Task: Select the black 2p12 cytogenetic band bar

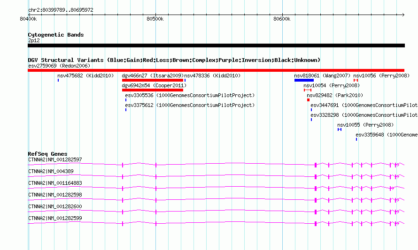Action: coord(216,45)
